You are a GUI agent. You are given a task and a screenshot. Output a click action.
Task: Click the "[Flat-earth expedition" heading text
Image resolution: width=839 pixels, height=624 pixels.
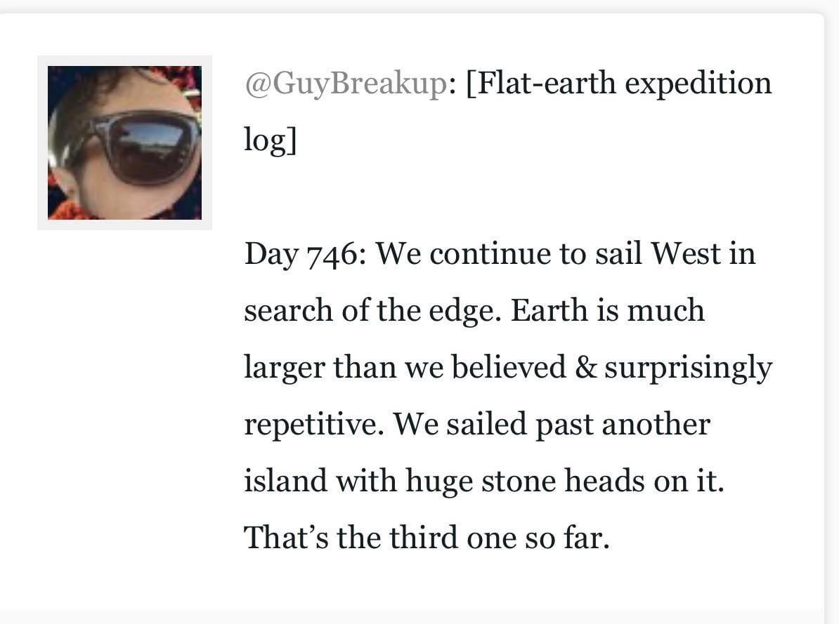(618, 84)
